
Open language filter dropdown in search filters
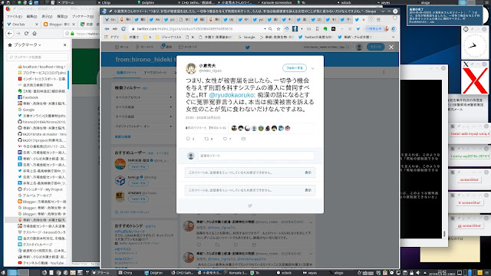pos(143,117)
